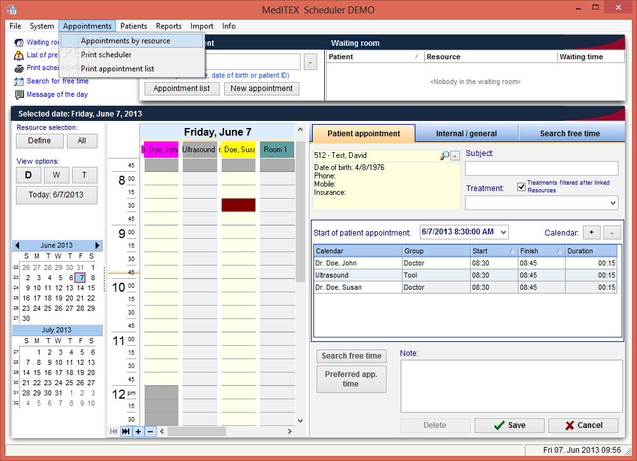Toggle Treatments filtered after linked Resources checkbox
Image resolution: width=637 pixels, height=461 pixels.
[521, 187]
